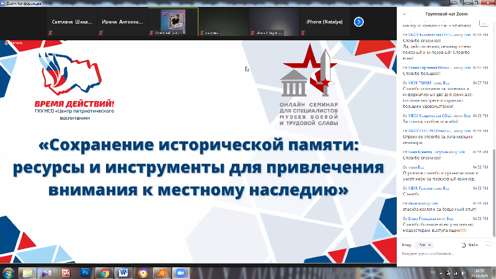This screenshot has height=279, width=496.
Task: Click sender name Лариса in chat
Action: click(414, 203)
